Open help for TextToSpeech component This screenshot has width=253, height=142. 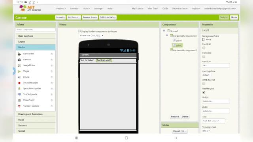coord(52,94)
